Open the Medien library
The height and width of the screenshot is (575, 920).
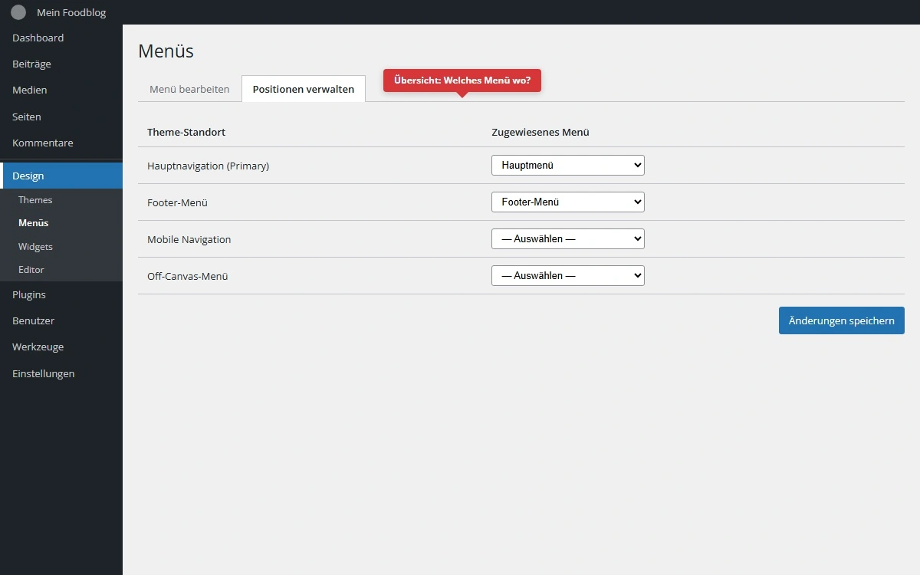point(30,90)
